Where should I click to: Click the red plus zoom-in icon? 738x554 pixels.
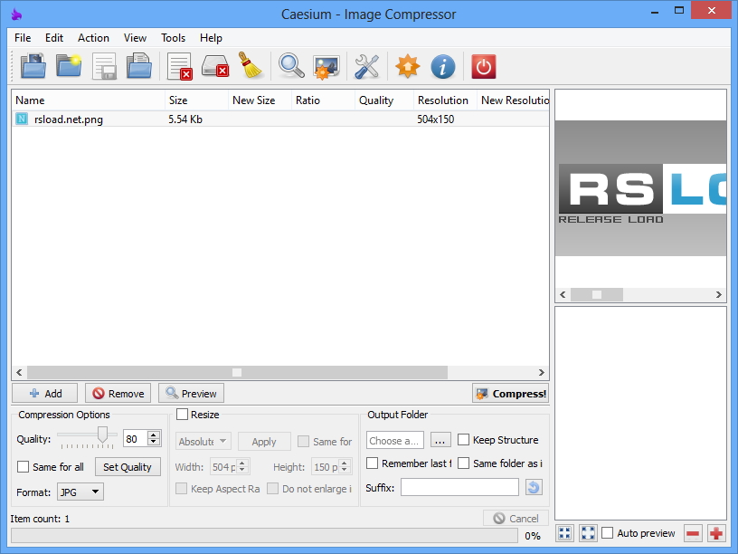717,533
